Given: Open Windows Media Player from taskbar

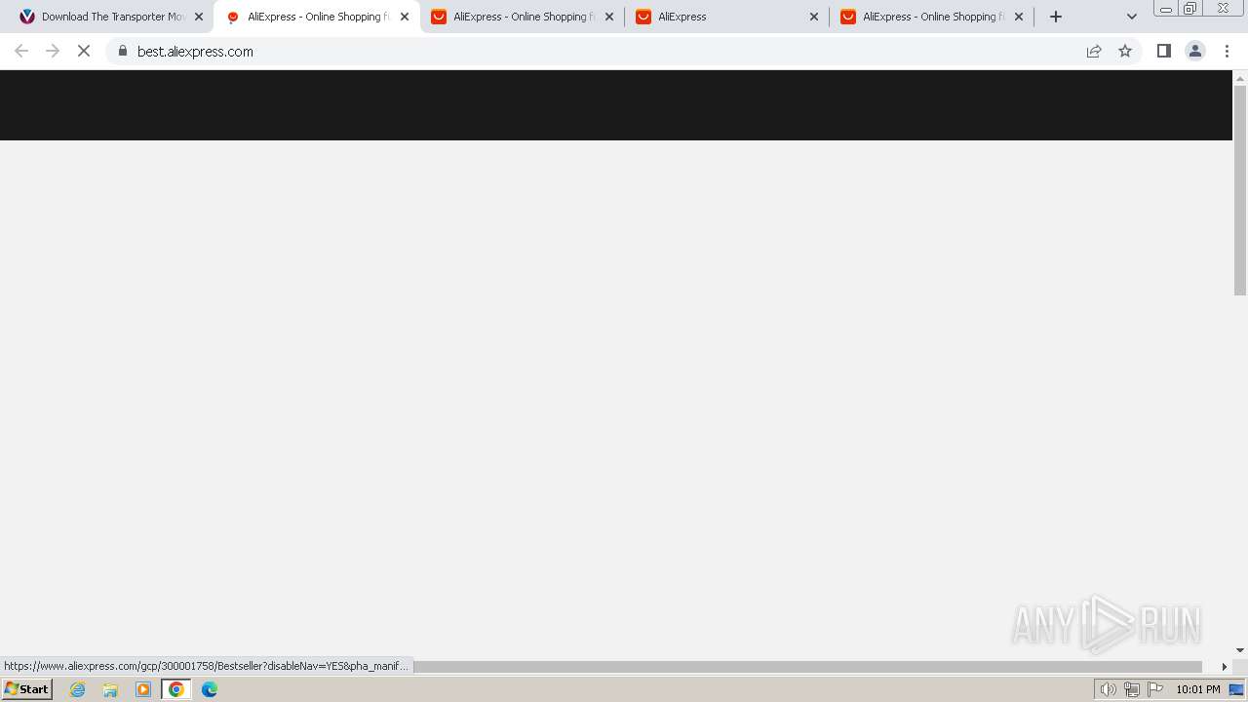Looking at the screenshot, I should coord(143,689).
